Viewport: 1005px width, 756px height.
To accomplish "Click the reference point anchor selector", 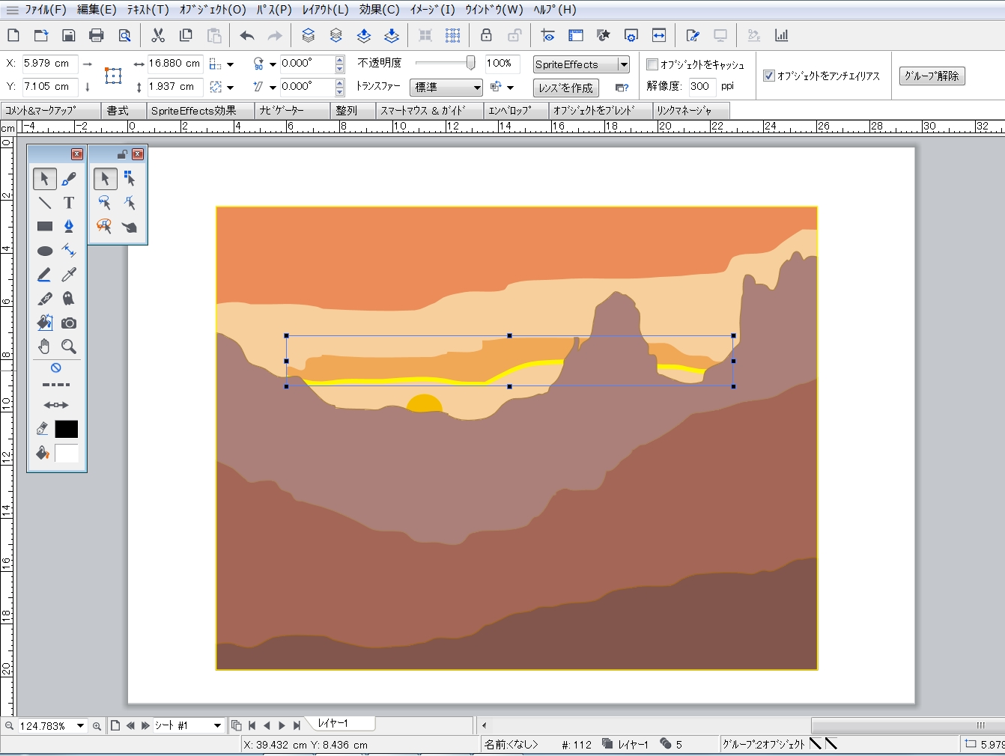I will point(113,75).
